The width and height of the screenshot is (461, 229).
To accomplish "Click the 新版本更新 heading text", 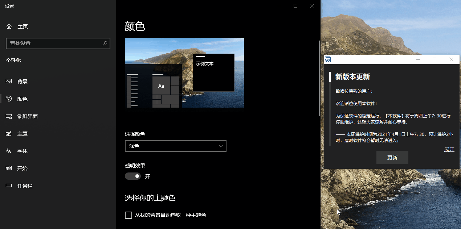I will point(352,77).
